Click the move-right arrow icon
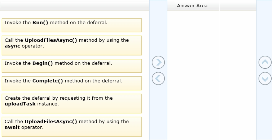The height and width of the screenshot is (140, 273). 158,62
